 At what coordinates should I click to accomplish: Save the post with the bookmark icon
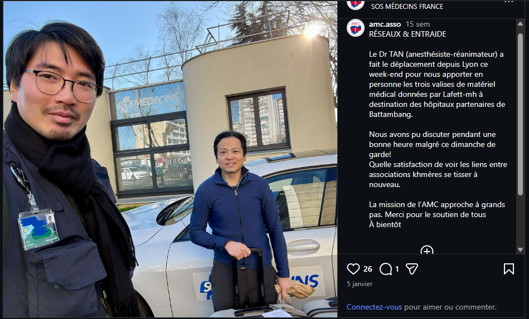click(x=509, y=269)
